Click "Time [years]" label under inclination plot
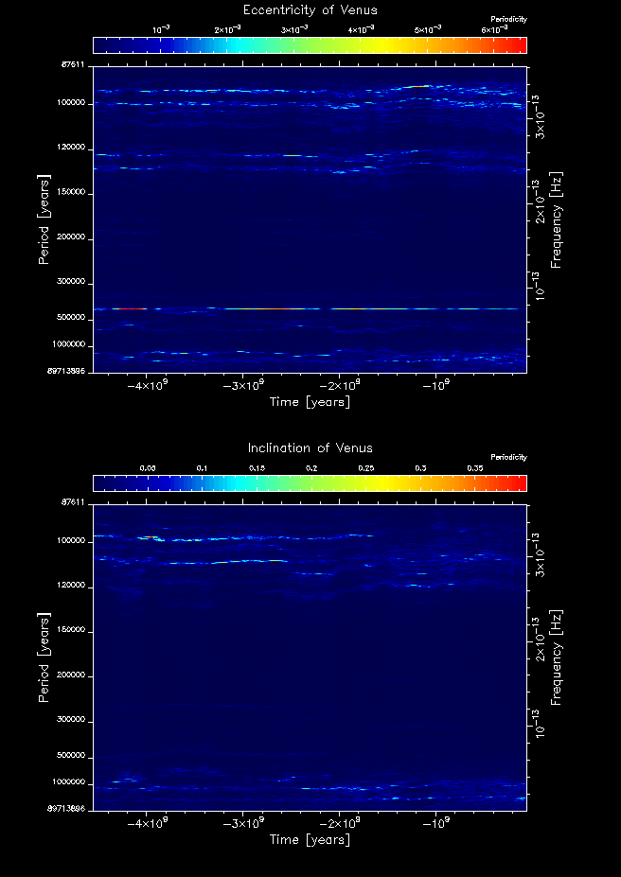Image resolution: width=621 pixels, height=877 pixels. 310,840
